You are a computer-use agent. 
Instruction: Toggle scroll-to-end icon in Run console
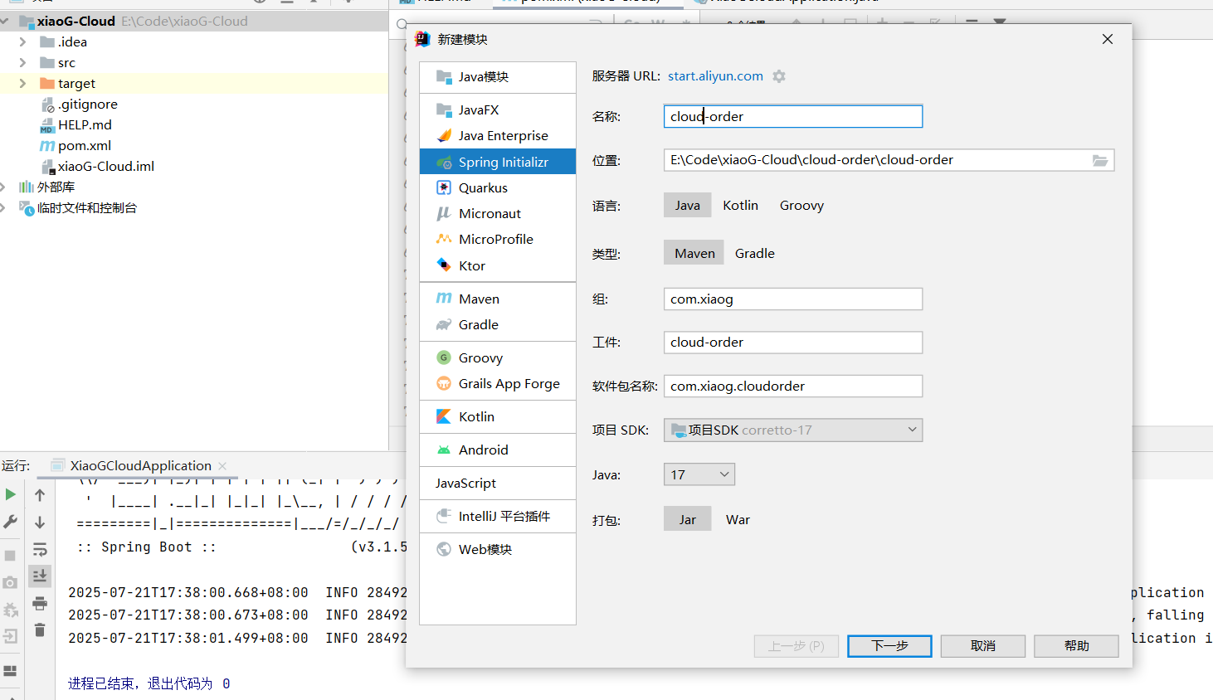click(x=40, y=576)
